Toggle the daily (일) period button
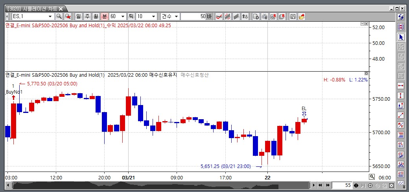Viewport: 409px width, 192px height. click(78, 17)
